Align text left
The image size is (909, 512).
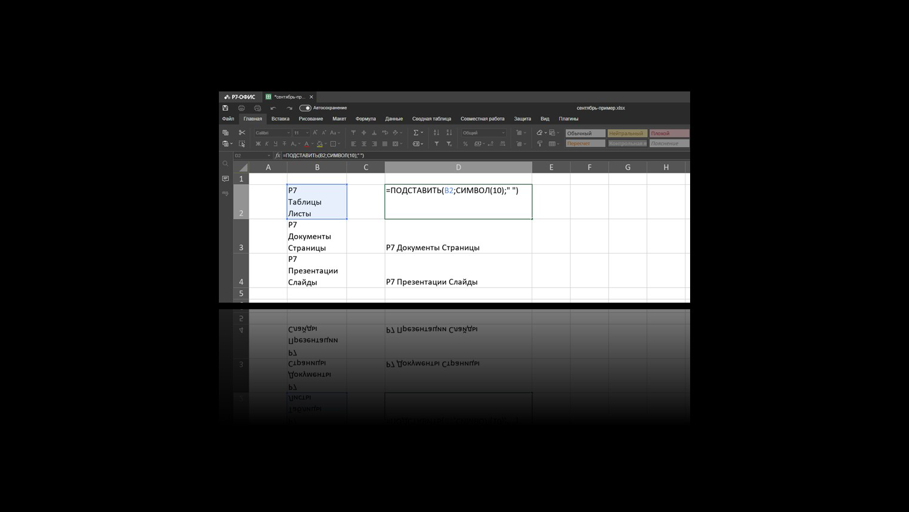[353, 144]
